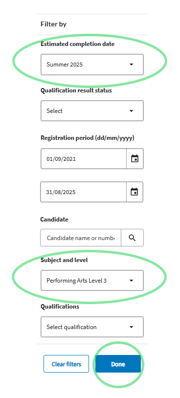Open the calendar picker for 31/08/2025 date
The height and width of the screenshot is (398, 180).
point(135,192)
